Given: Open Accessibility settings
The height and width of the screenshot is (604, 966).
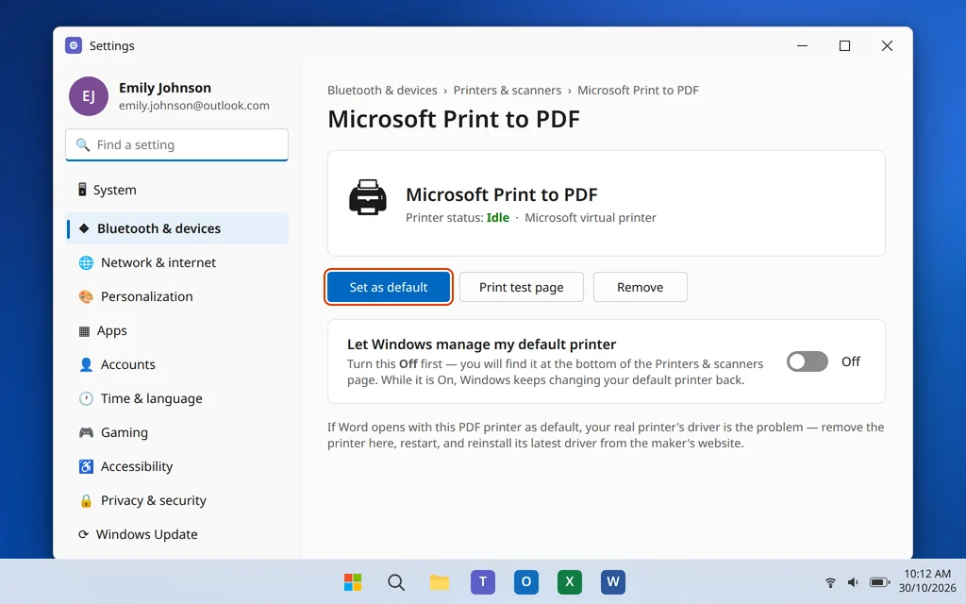Looking at the screenshot, I should pos(176,466).
